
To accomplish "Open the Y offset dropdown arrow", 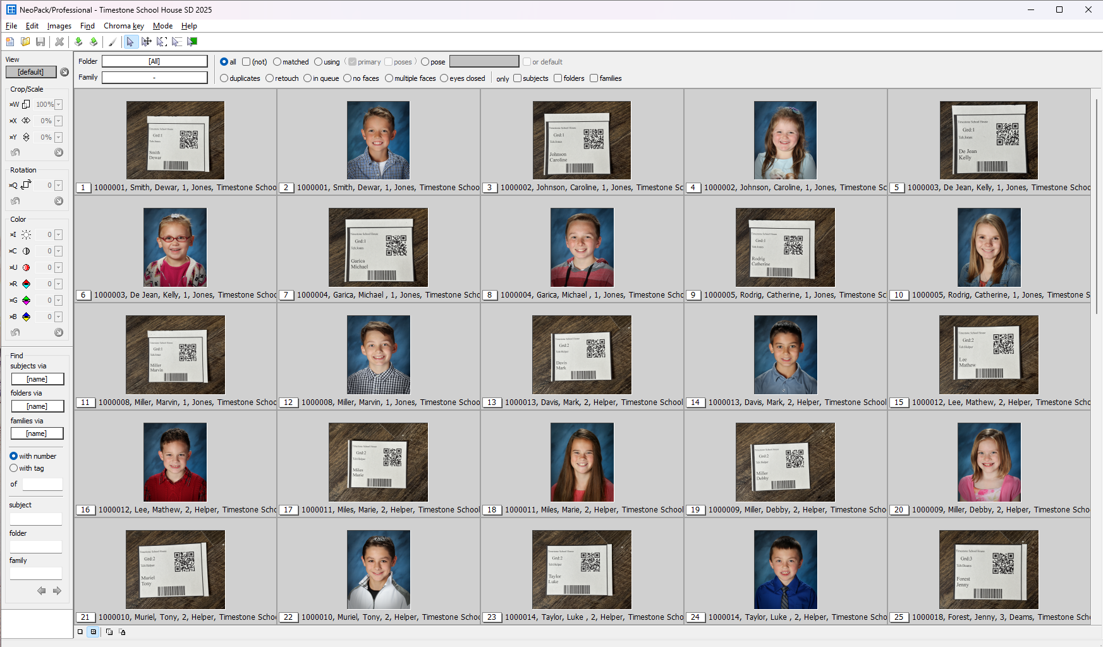I will tap(59, 137).
